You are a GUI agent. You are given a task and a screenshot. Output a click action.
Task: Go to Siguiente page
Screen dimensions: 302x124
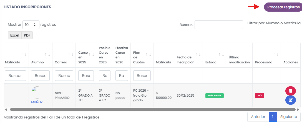(x=288, y=117)
